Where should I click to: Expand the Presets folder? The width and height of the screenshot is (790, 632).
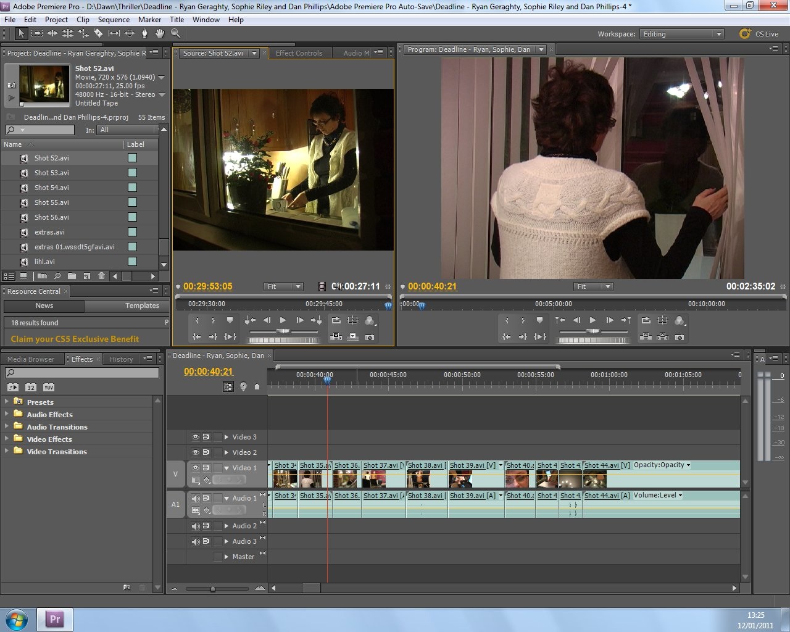[x=7, y=402]
